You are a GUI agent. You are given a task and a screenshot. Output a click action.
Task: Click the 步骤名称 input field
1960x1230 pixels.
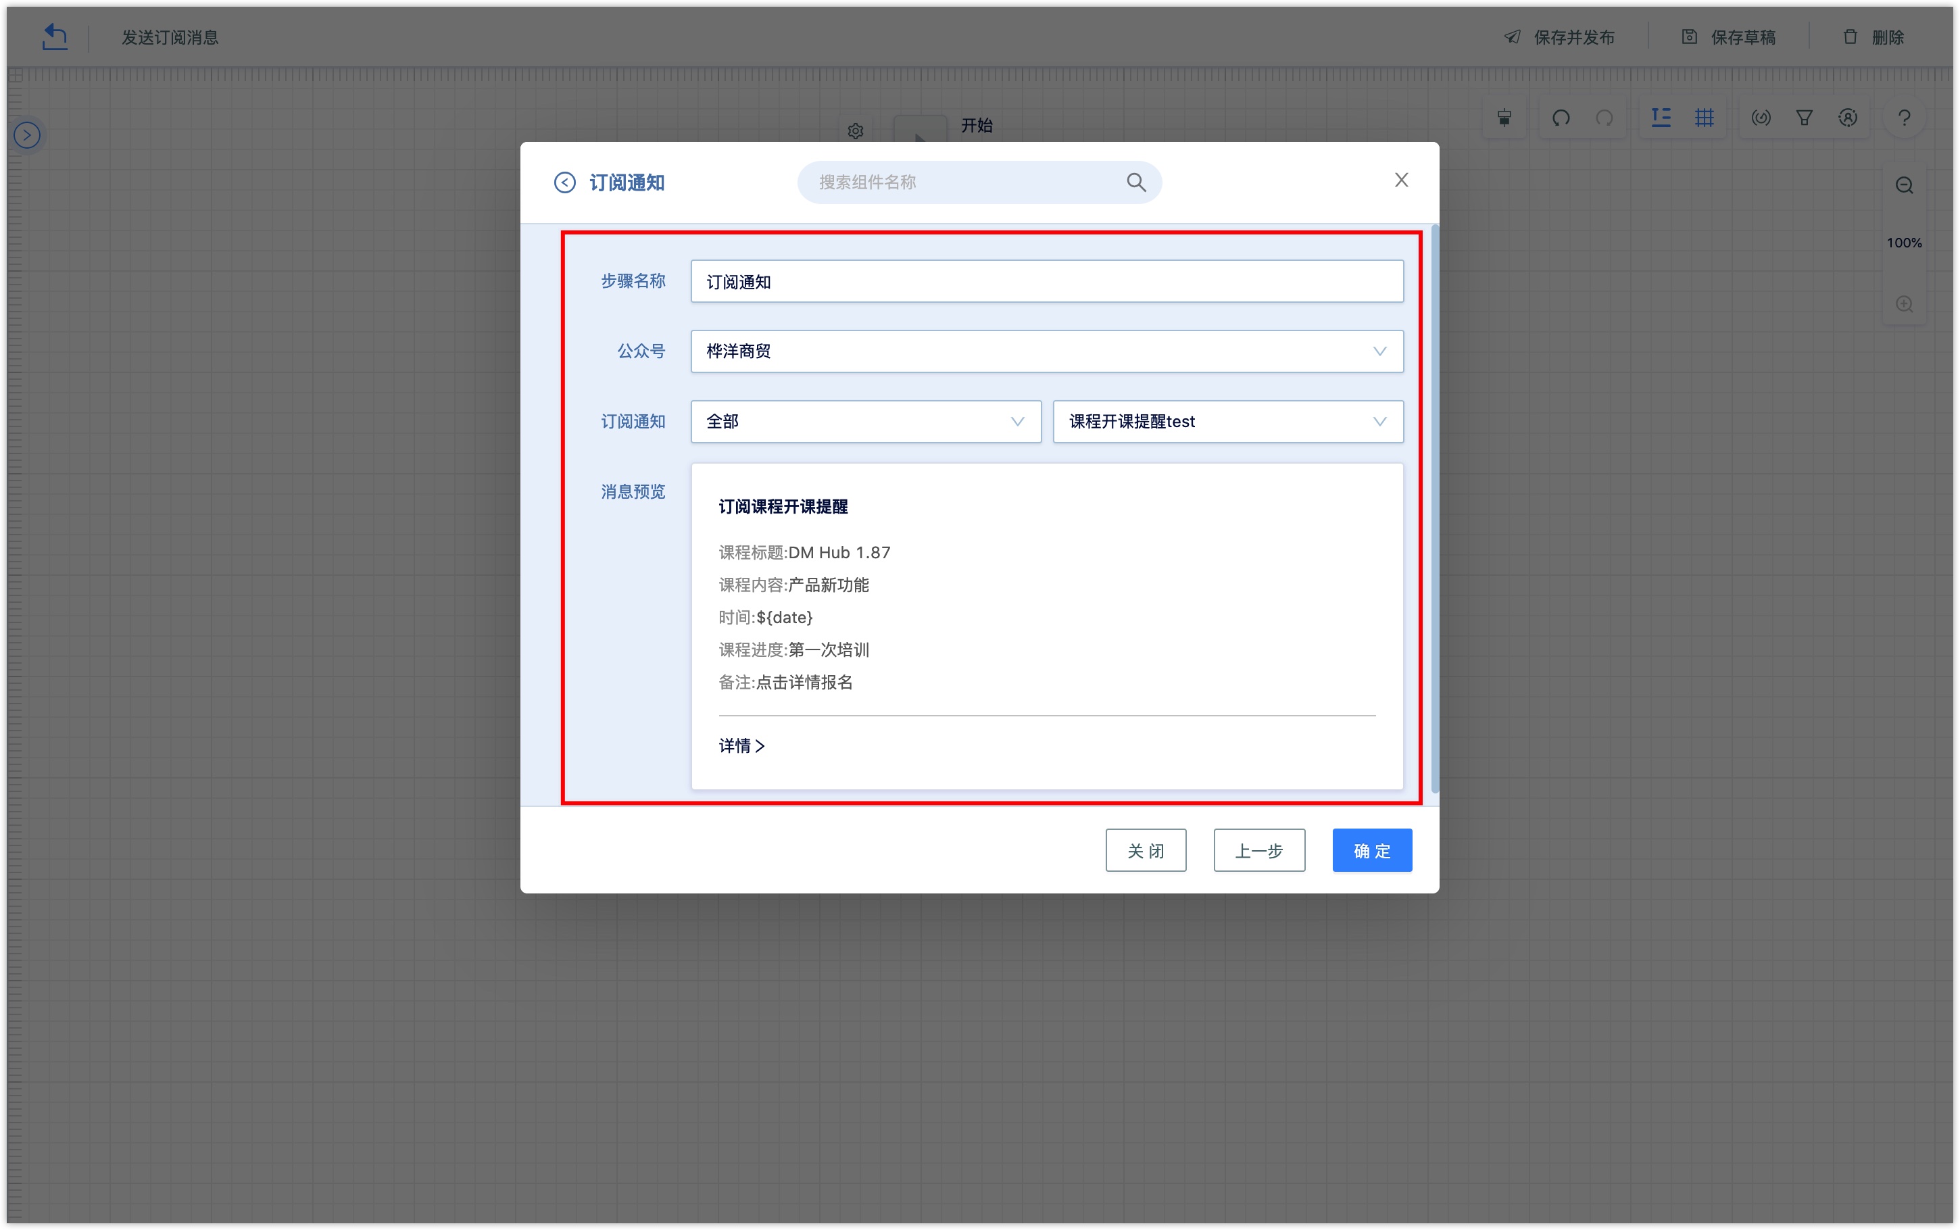pos(1047,281)
